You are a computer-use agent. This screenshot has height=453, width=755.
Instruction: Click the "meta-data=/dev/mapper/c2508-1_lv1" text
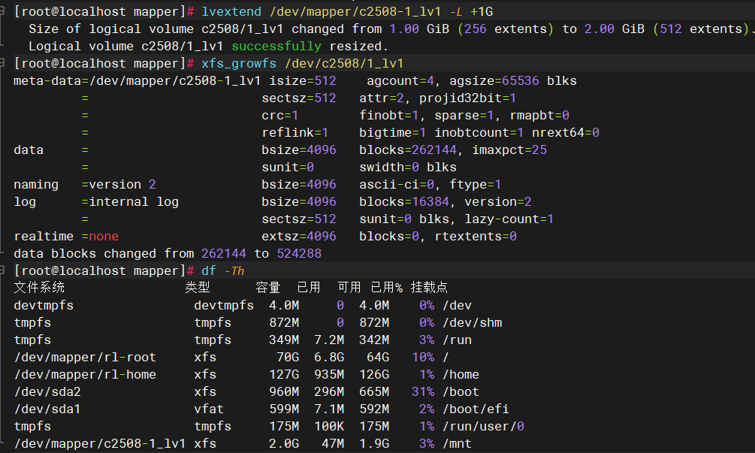(137, 81)
